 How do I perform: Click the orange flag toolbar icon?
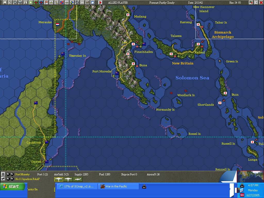click(x=46, y=2)
